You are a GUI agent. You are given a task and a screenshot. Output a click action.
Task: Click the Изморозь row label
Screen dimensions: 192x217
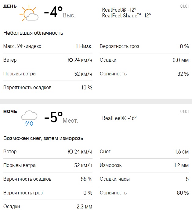tap(110, 165)
